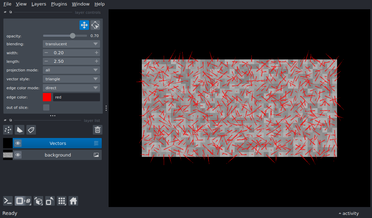This screenshot has width=372, height=218.
Task: Delete the selected layer with trash icon
Action: pos(98,130)
